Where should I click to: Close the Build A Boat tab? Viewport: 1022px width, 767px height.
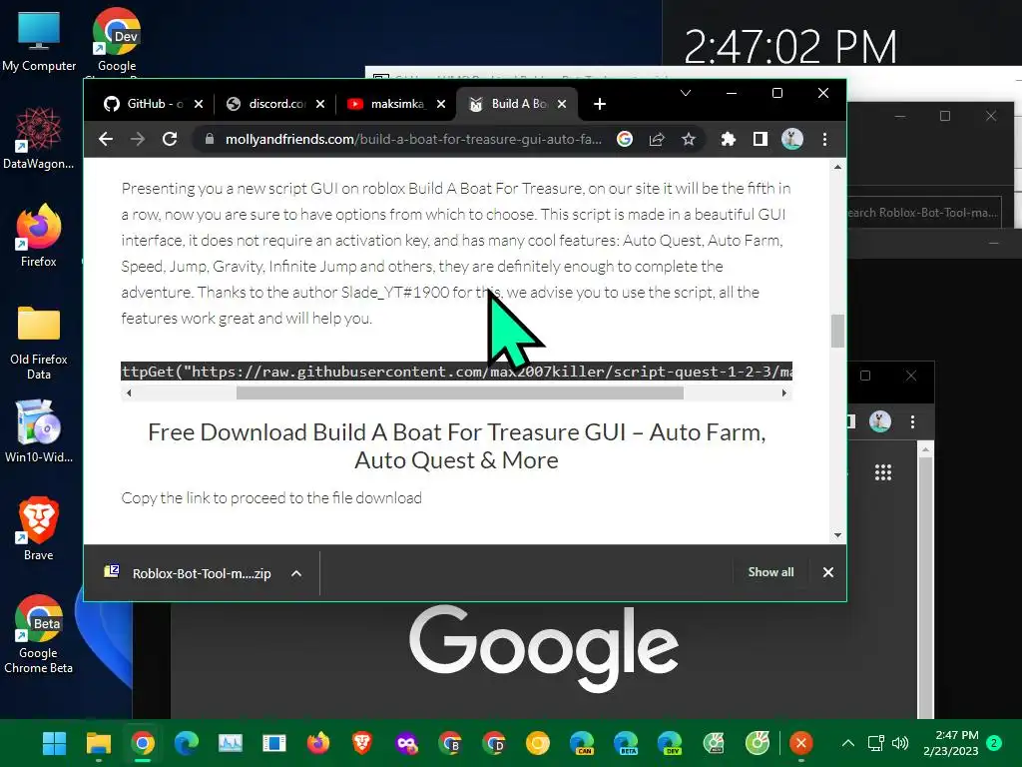(x=562, y=104)
